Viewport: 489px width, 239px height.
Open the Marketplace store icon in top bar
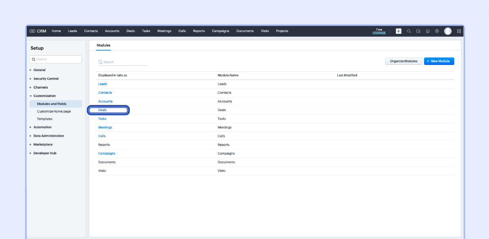coord(427,31)
